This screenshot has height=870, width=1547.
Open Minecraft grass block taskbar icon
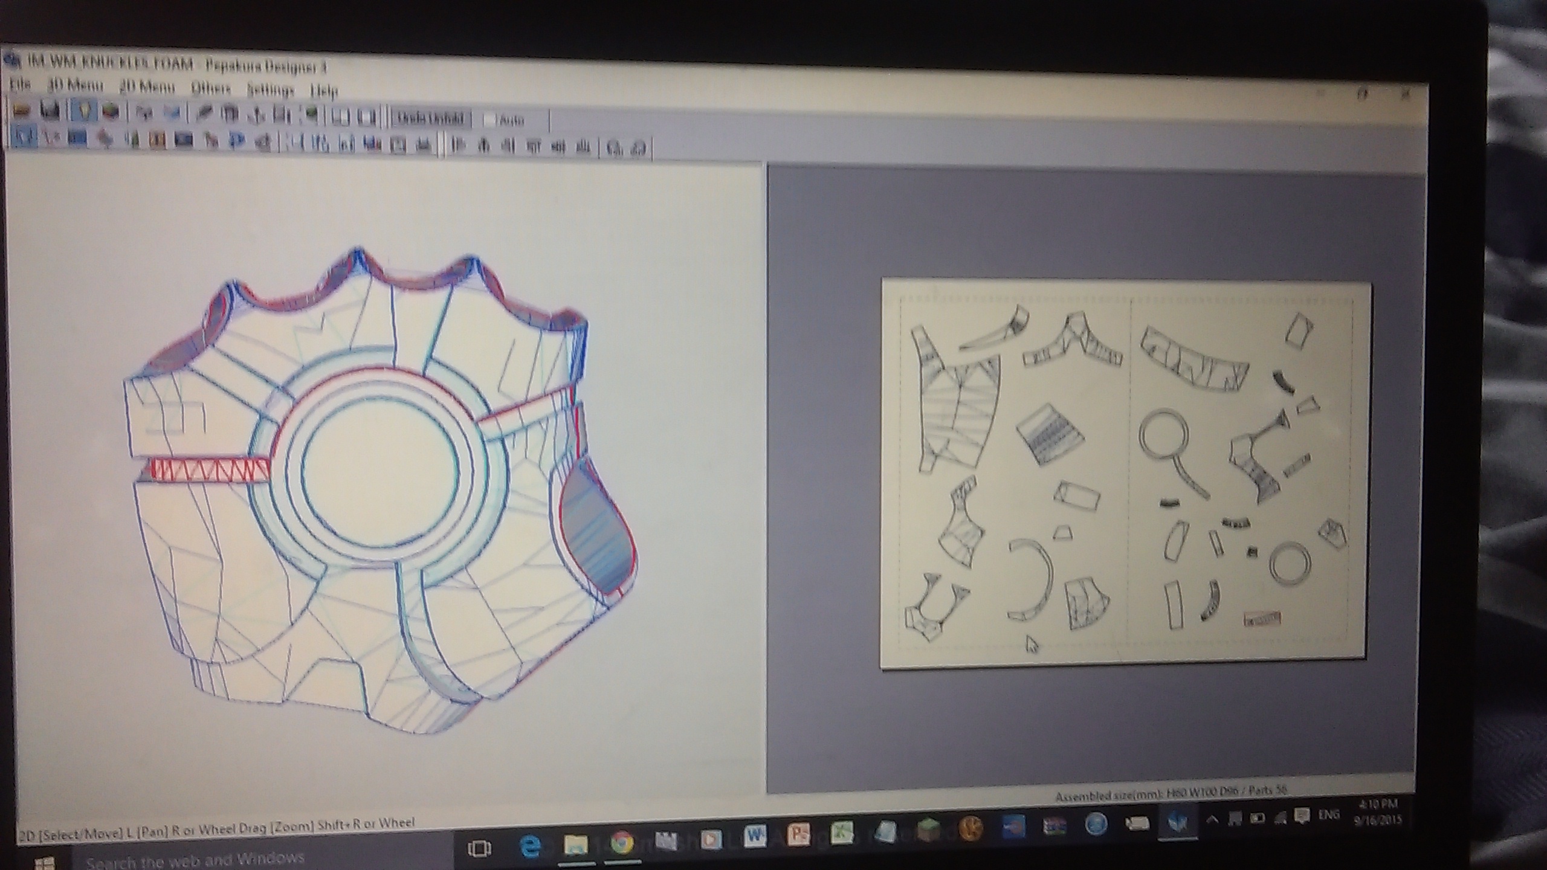(x=929, y=829)
